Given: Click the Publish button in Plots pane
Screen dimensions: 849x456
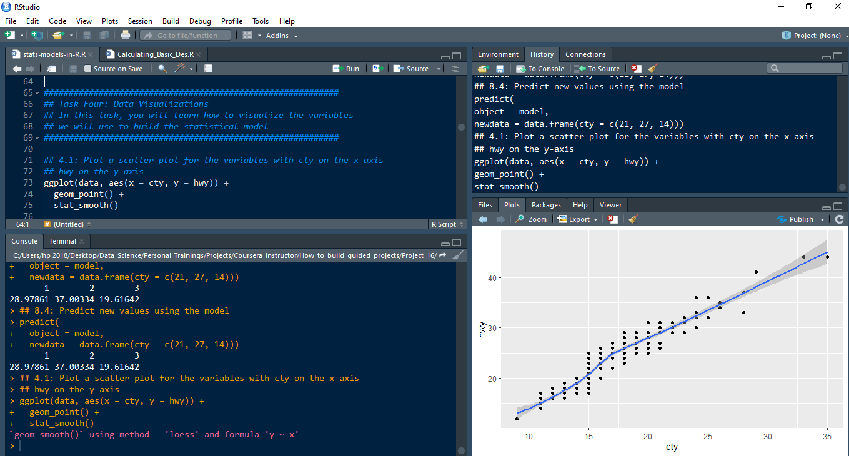Looking at the screenshot, I should click(800, 219).
